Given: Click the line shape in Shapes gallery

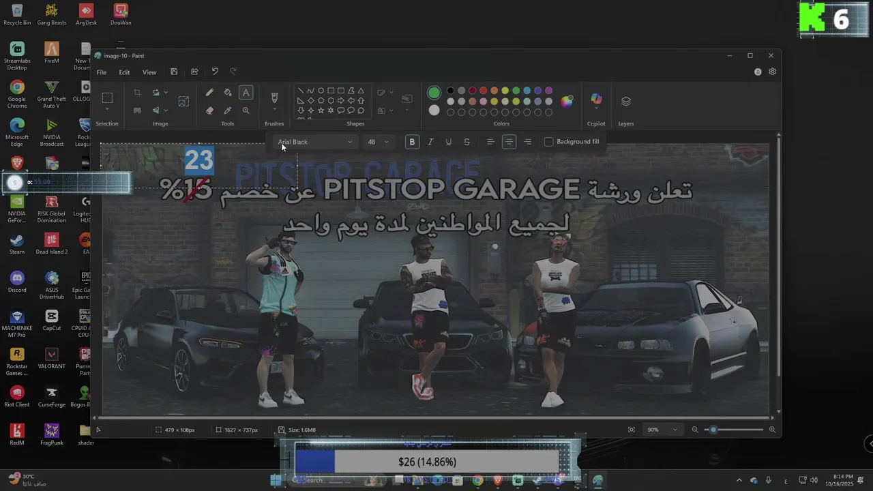Looking at the screenshot, I should point(300,91).
